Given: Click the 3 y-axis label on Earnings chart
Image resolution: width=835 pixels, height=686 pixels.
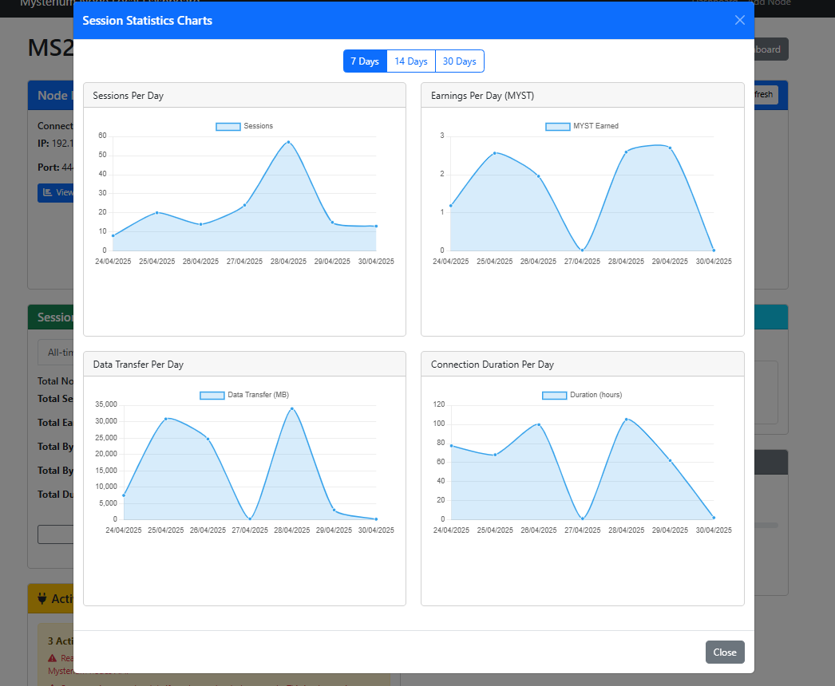Looking at the screenshot, I should (442, 136).
